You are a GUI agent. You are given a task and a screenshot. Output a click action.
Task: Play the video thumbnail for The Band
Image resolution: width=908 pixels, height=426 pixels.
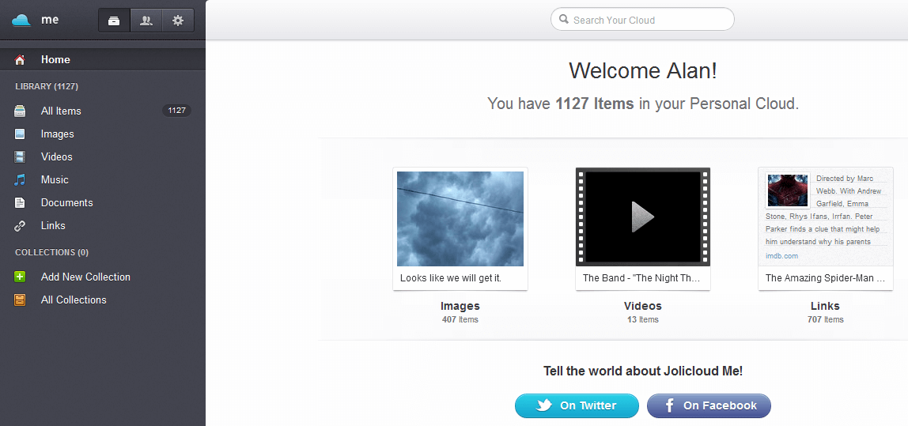click(643, 217)
